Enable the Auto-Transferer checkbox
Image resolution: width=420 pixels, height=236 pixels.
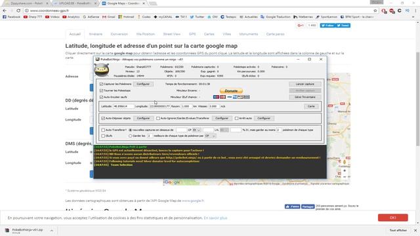(x=103, y=130)
